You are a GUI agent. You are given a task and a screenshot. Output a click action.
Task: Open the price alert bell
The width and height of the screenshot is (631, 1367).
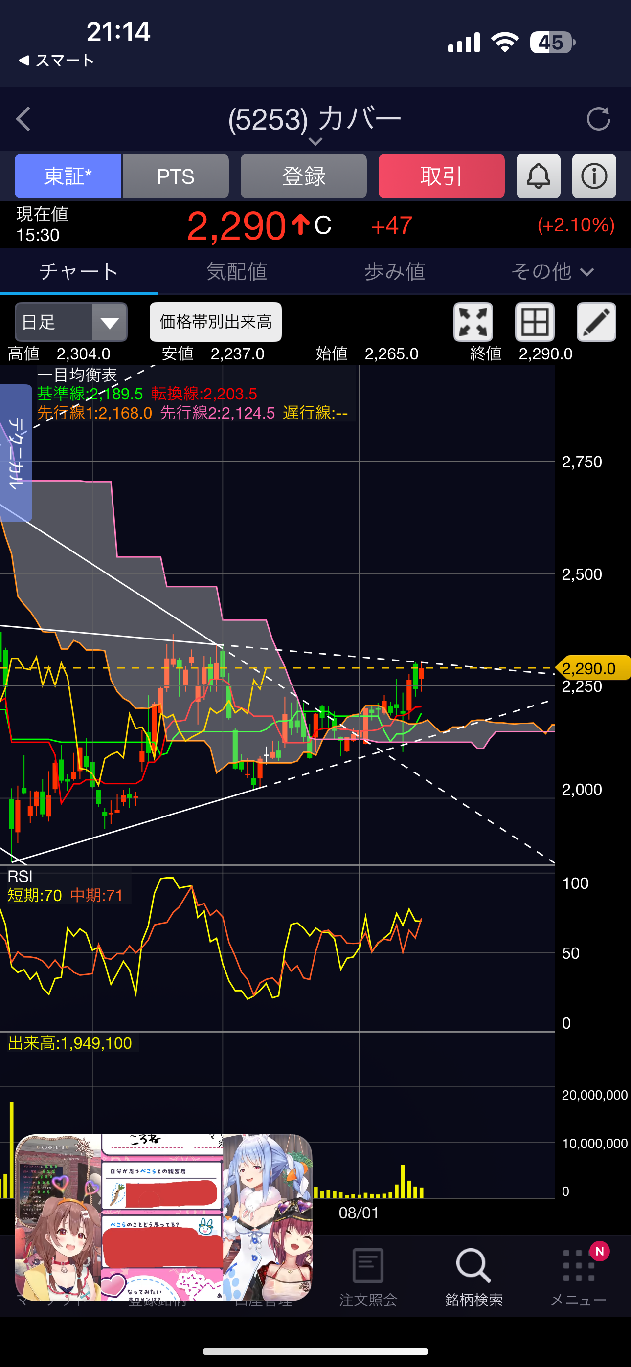[x=538, y=176]
